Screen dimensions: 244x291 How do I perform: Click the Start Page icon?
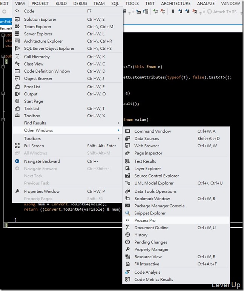17,101
